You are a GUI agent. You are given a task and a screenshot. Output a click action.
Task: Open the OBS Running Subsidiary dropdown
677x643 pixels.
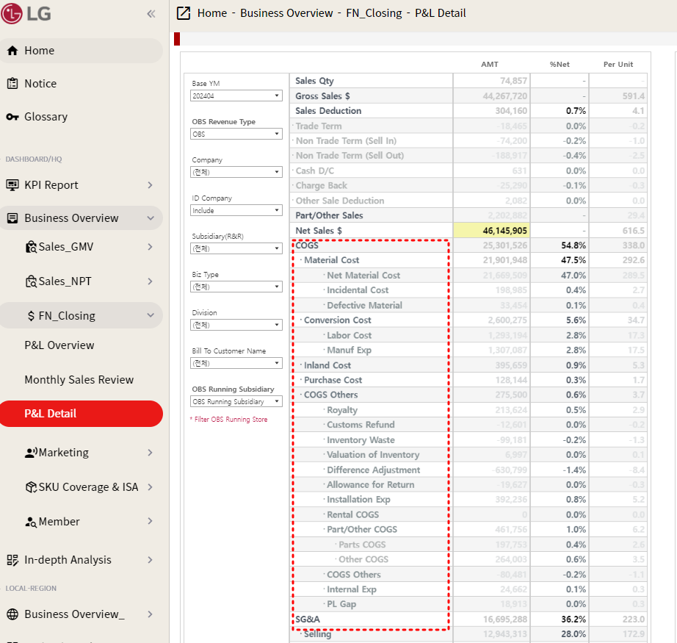[x=236, y=401]
